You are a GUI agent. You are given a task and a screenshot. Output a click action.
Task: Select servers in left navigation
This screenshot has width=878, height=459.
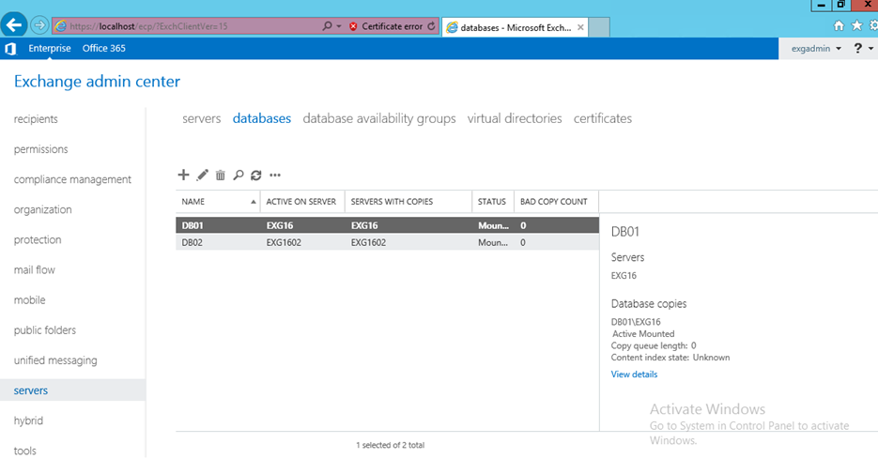click(73, 390)
